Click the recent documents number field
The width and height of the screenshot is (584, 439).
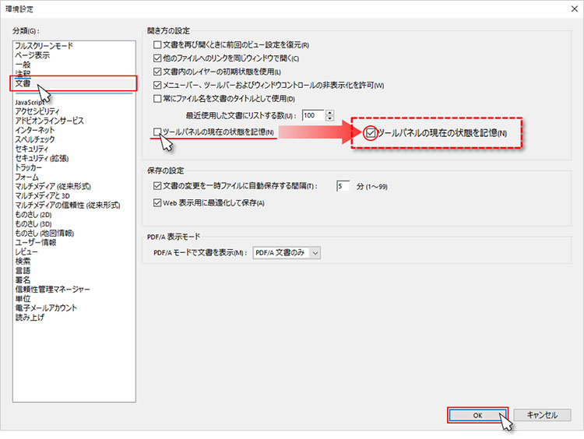coord(312,115)
